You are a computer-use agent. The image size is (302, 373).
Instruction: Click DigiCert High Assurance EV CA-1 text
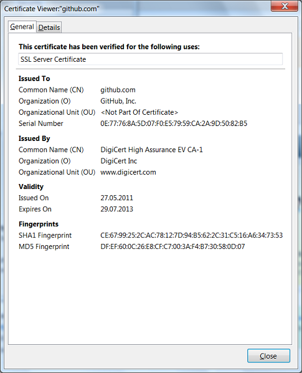[151, 150]
